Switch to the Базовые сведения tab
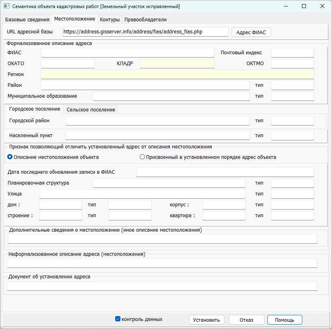 (27, 20)
